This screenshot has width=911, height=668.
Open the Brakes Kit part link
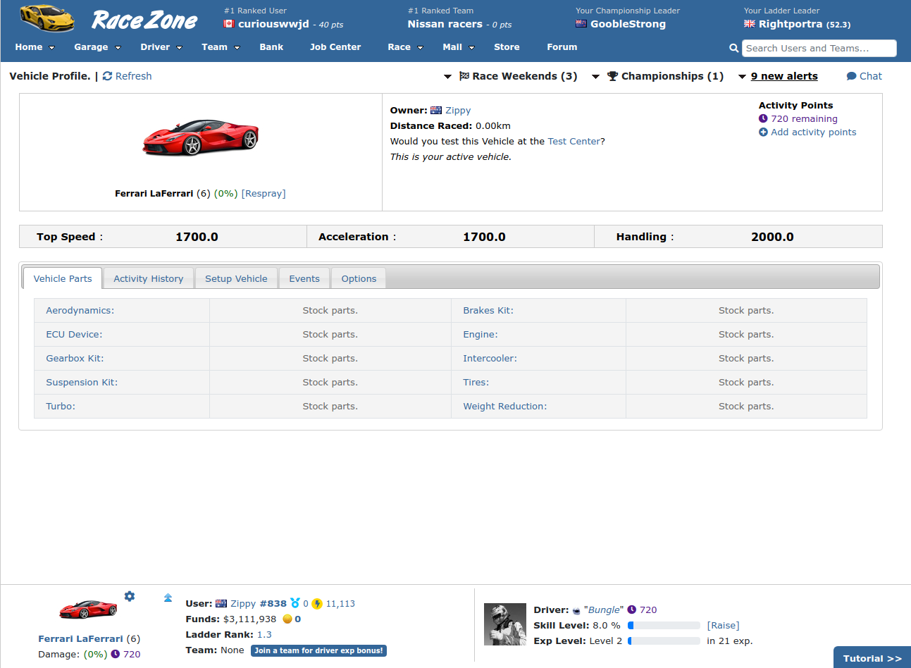click(488, 310)
